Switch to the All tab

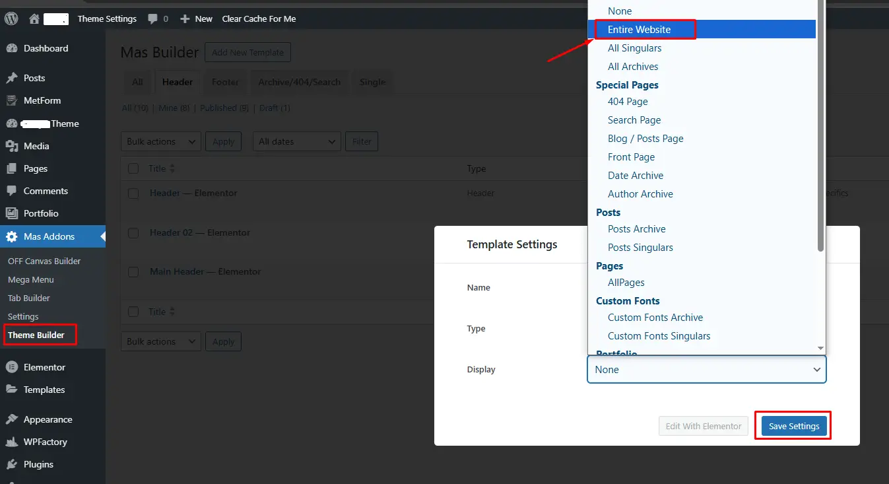point(137,82)
